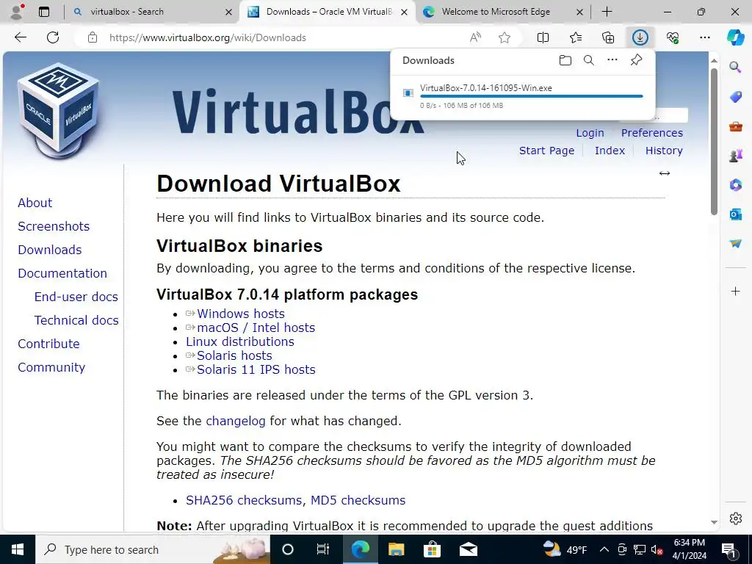View site information lock icon

click(93, 37)
